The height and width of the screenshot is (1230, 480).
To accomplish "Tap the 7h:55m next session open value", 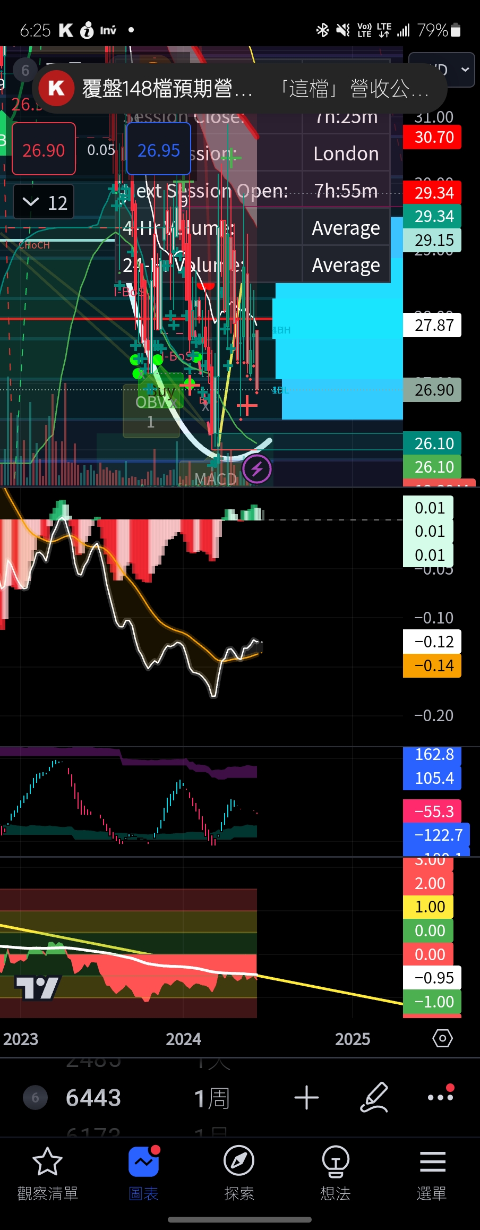I will [346, 191].
